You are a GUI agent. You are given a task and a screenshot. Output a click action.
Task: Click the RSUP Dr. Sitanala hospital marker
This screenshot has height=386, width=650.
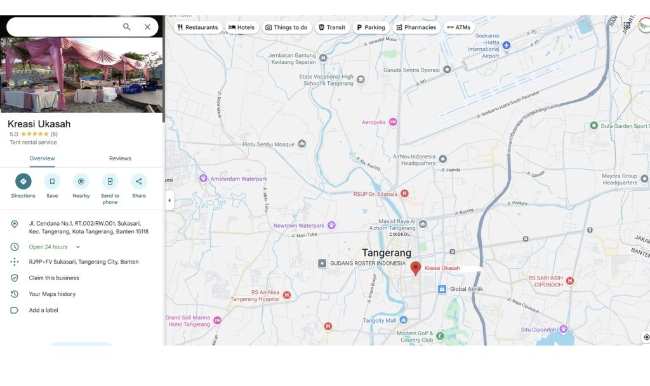click(404, 193)
